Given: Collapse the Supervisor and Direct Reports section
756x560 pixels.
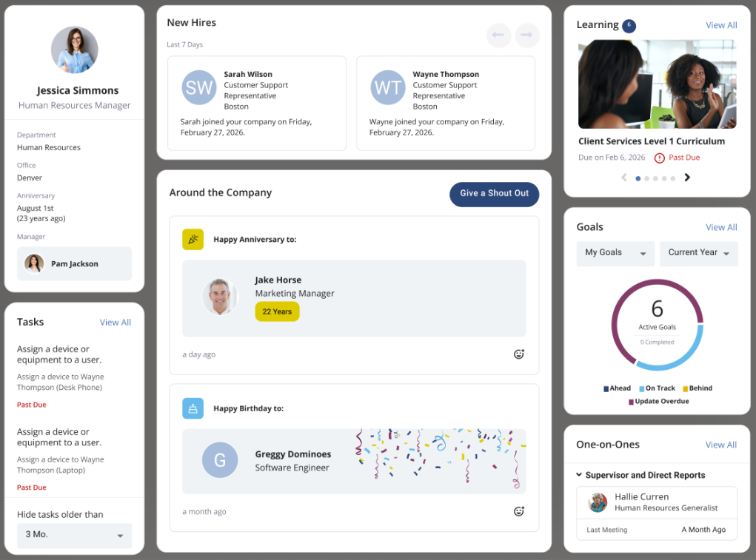Looking at the screenshot, I should pos(578,475).
